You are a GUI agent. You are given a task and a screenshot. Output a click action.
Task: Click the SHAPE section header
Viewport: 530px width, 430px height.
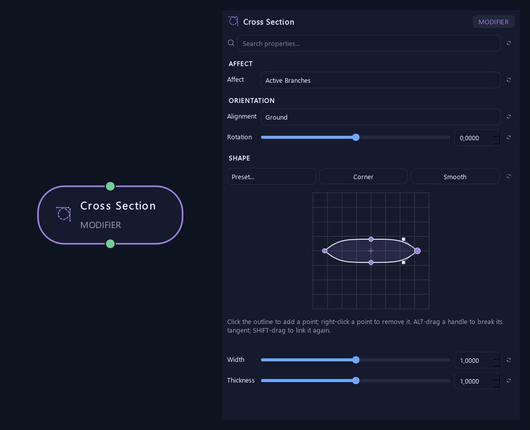239,158
